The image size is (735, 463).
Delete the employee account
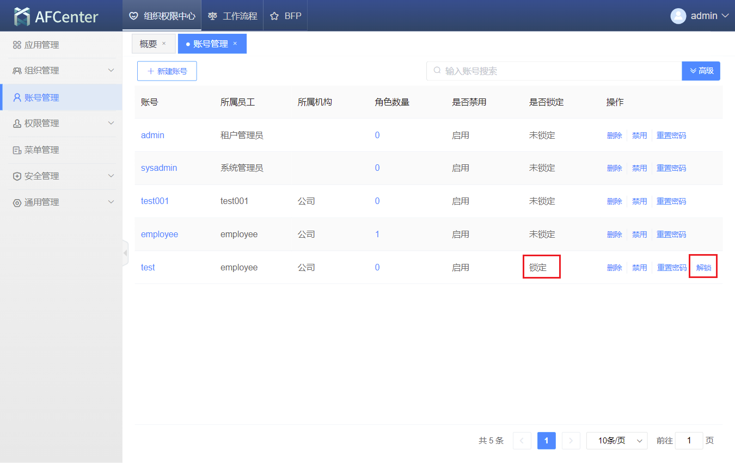(614, 234)
